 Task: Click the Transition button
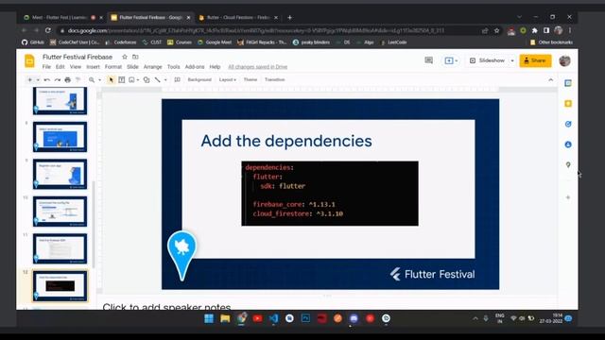(x=275, y=79)
